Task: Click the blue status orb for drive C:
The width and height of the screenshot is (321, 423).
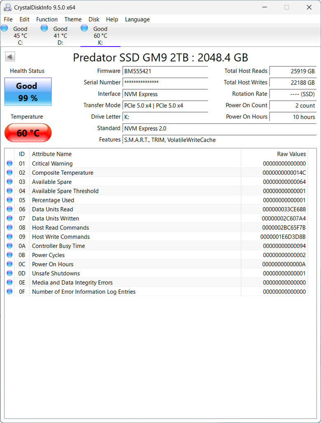Action: tap(4, 28)
